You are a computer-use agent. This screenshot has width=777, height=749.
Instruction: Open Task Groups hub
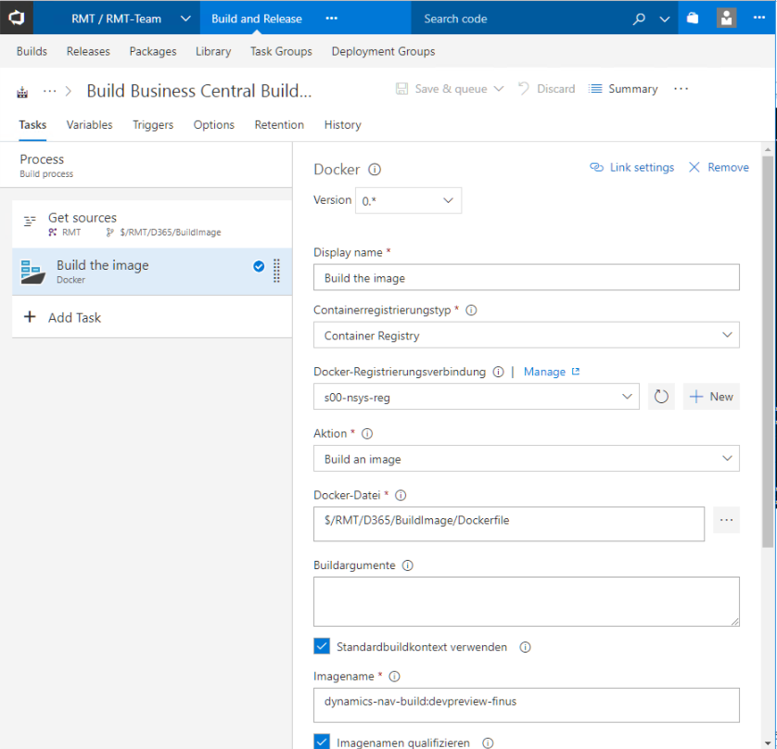point(281,52)
